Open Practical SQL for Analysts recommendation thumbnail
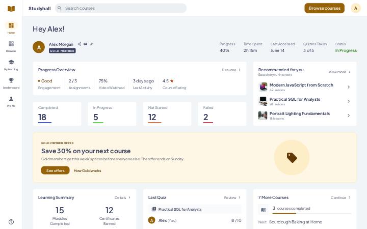 click(263, 101)
